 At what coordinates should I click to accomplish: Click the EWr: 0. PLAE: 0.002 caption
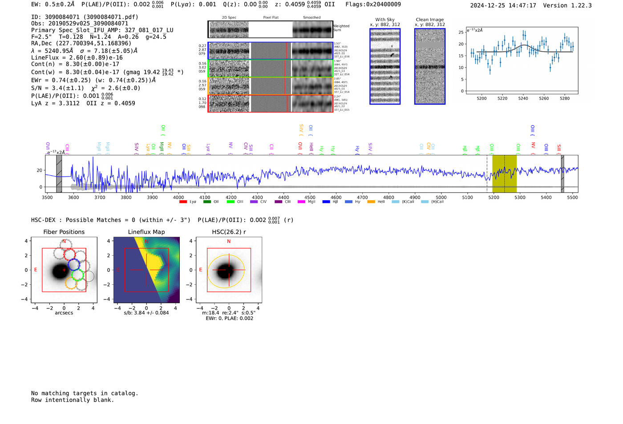click(229, 318)
